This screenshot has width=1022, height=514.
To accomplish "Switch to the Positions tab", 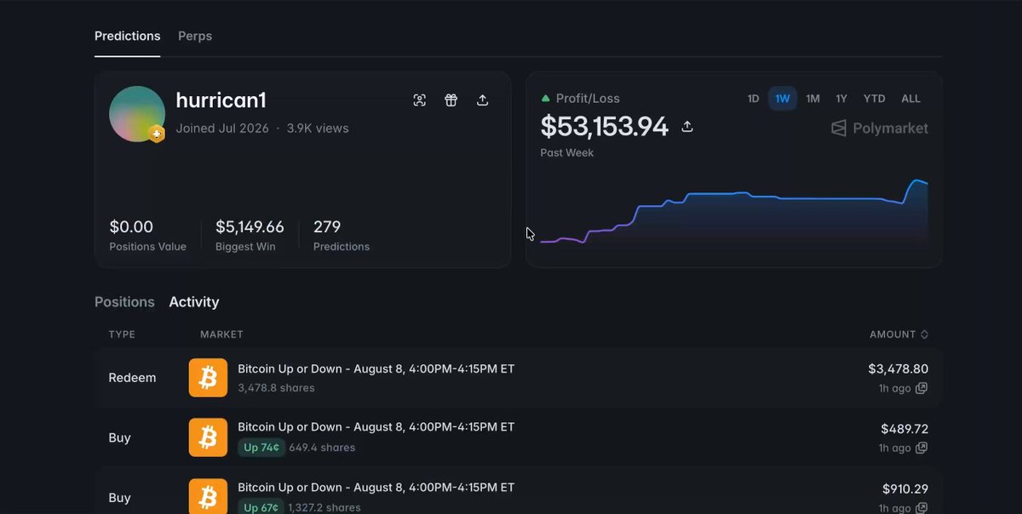I will click(124, 302).
